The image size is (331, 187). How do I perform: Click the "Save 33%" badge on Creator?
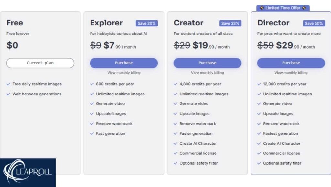230,23
